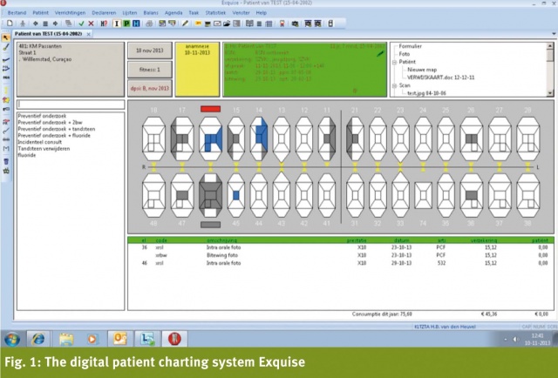Select the 'Bitewing foto' table row

(341, 255)
